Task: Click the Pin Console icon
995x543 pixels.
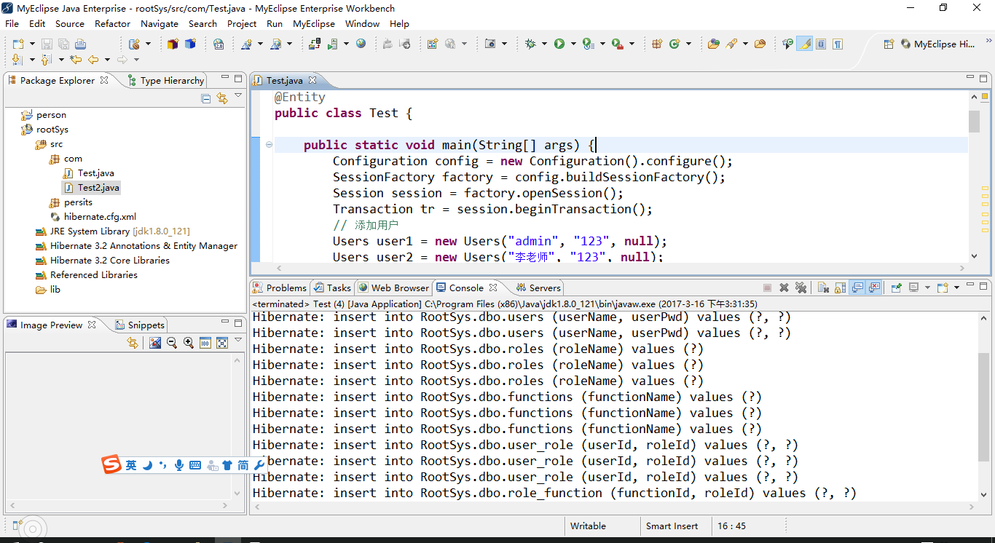Action: point(897,288)
